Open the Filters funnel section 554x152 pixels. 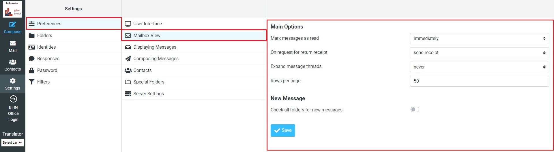pos(43,82)
